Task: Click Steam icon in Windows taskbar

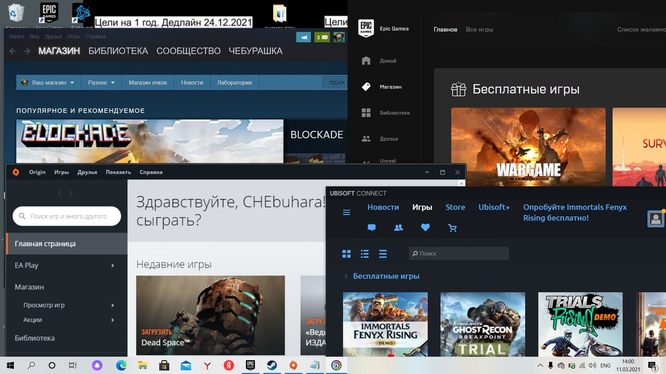Action: pyautogui.click(x=271, y=366)
